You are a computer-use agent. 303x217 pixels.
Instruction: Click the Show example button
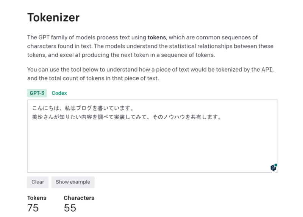point(73,182)
